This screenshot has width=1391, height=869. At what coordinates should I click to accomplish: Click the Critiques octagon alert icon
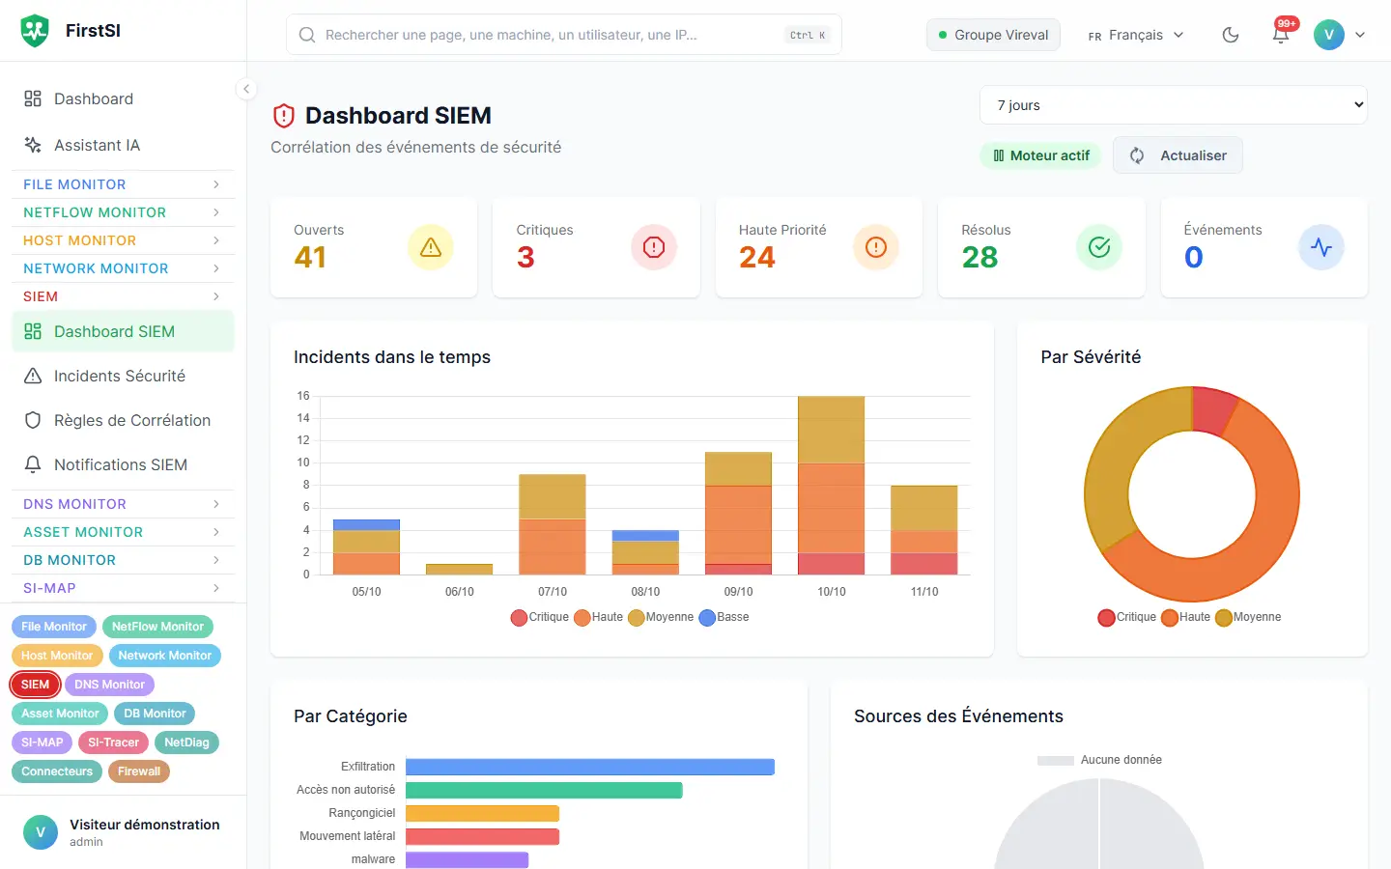[x=654, y=247]
